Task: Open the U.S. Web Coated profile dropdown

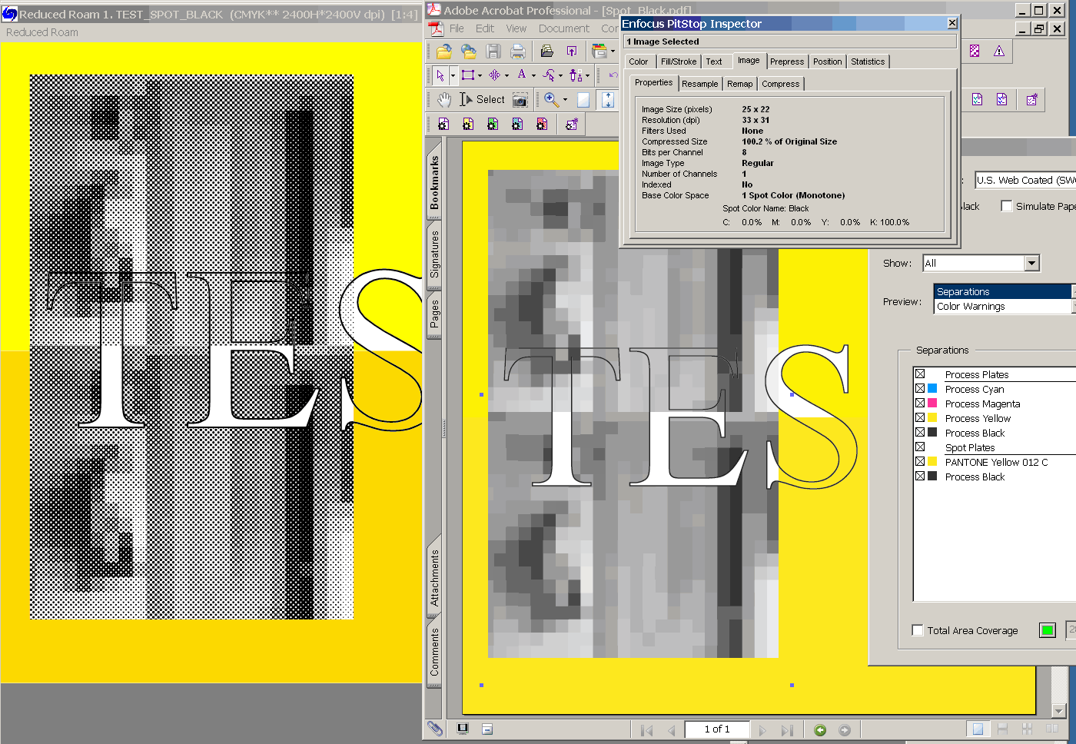Action: 1025,180
